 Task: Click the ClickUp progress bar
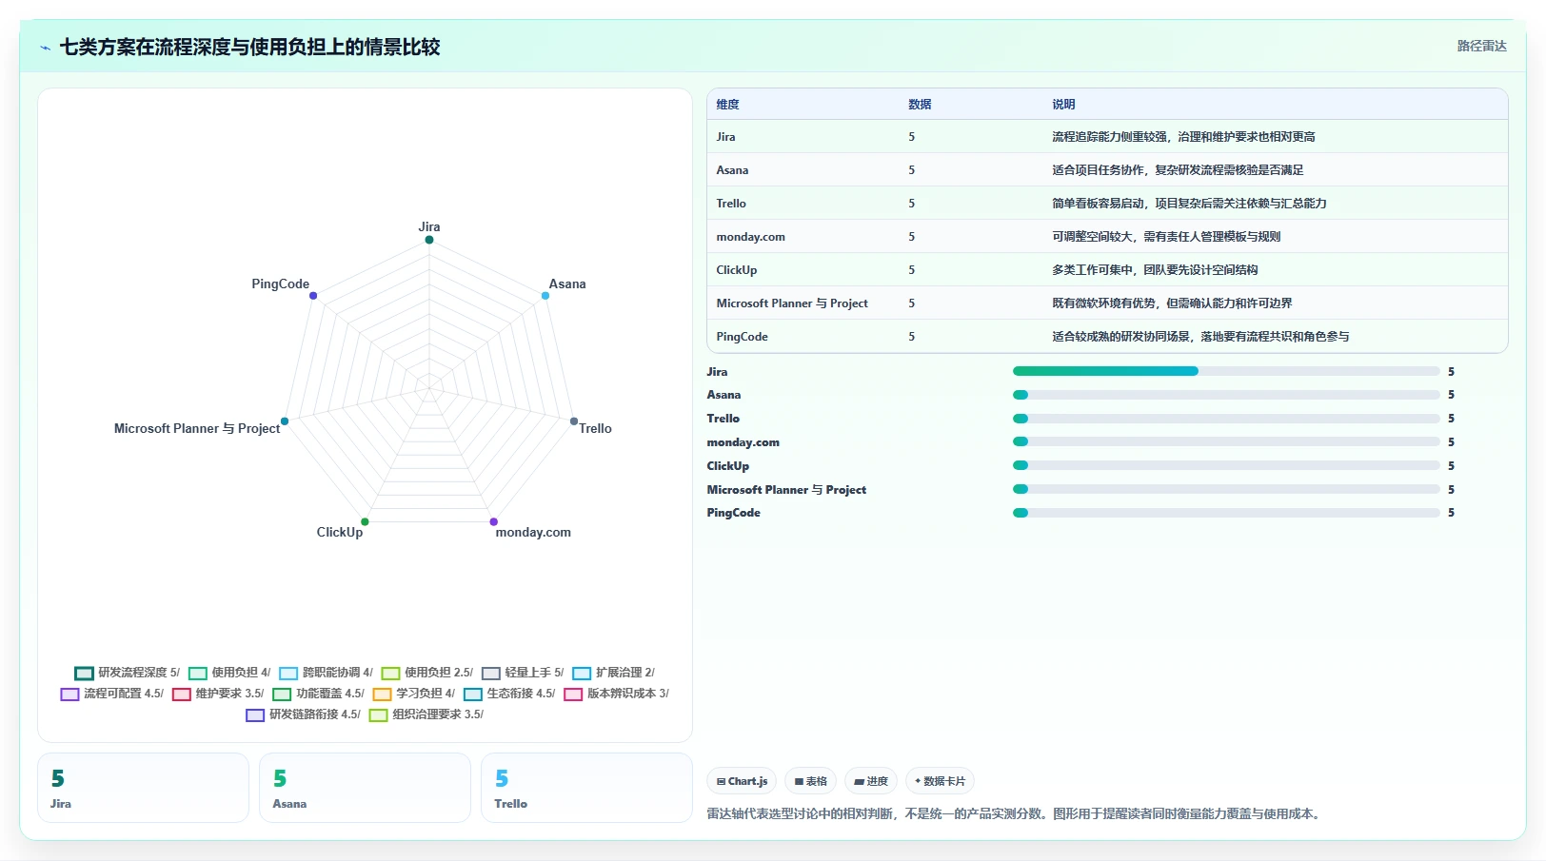coord(1226,465)
